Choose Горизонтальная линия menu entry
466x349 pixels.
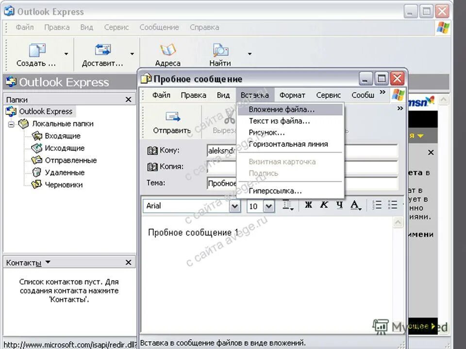point(290,144)
